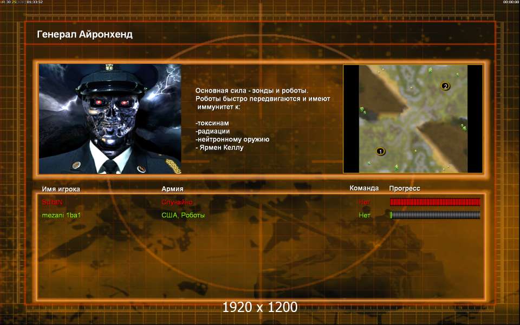520x325 pixels.
Task: Click the "-нейтронному оружию" immunity entry
Action: 232,139
